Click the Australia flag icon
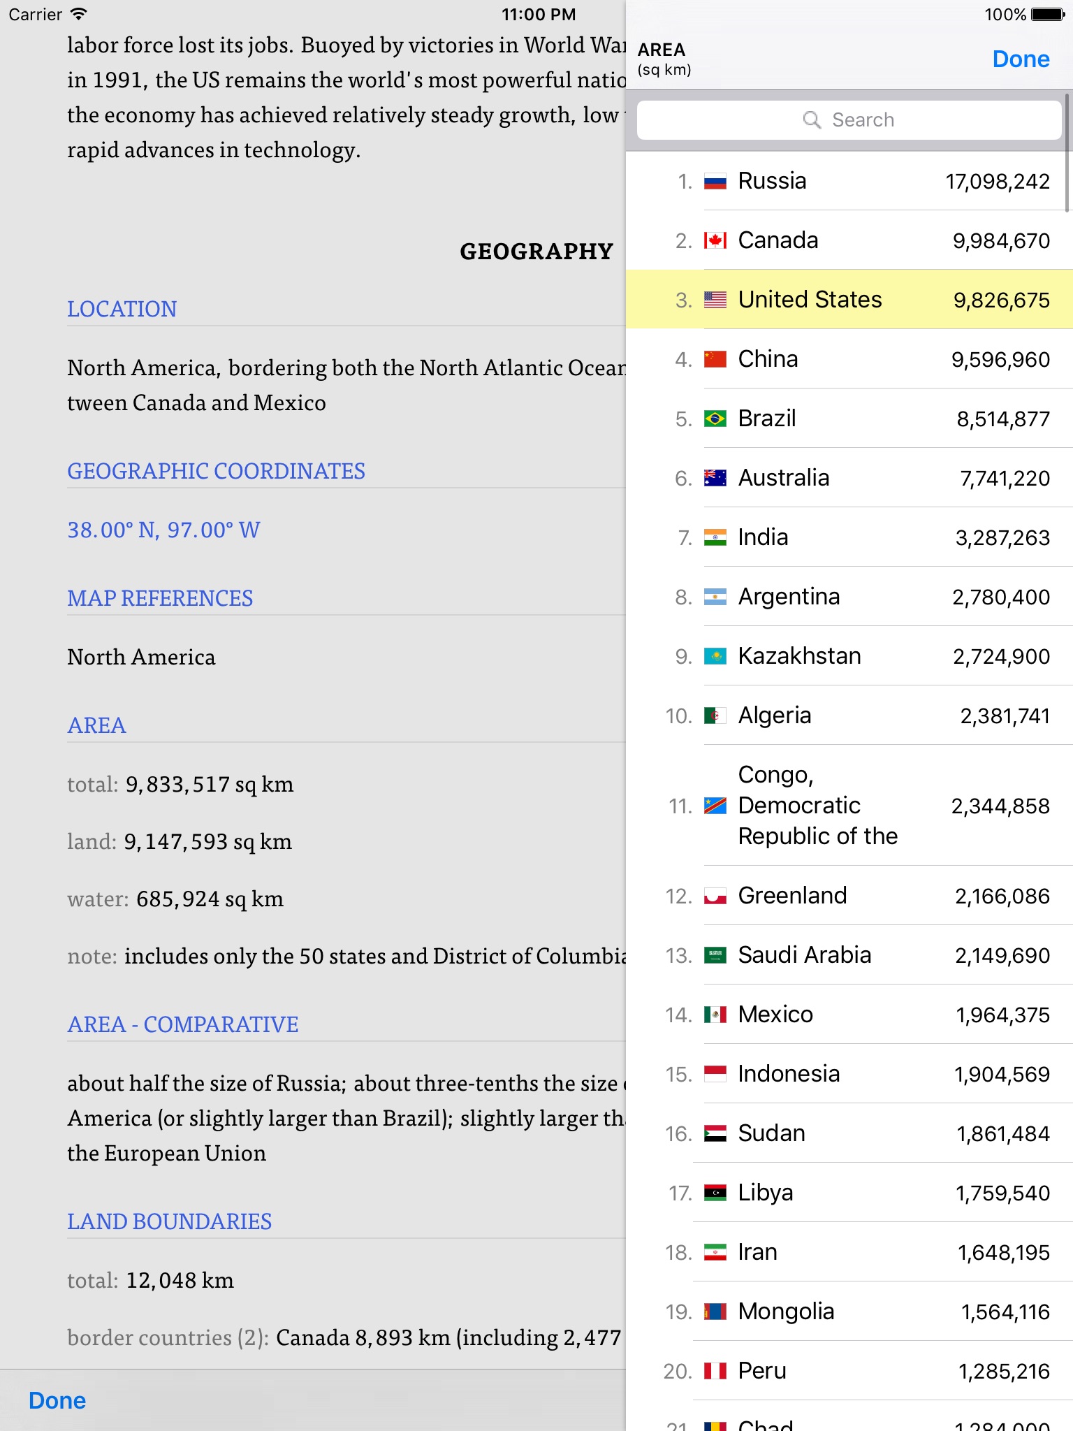Image resolution: width=1073 pixels, height=1431 pixels. pos(715,479)
